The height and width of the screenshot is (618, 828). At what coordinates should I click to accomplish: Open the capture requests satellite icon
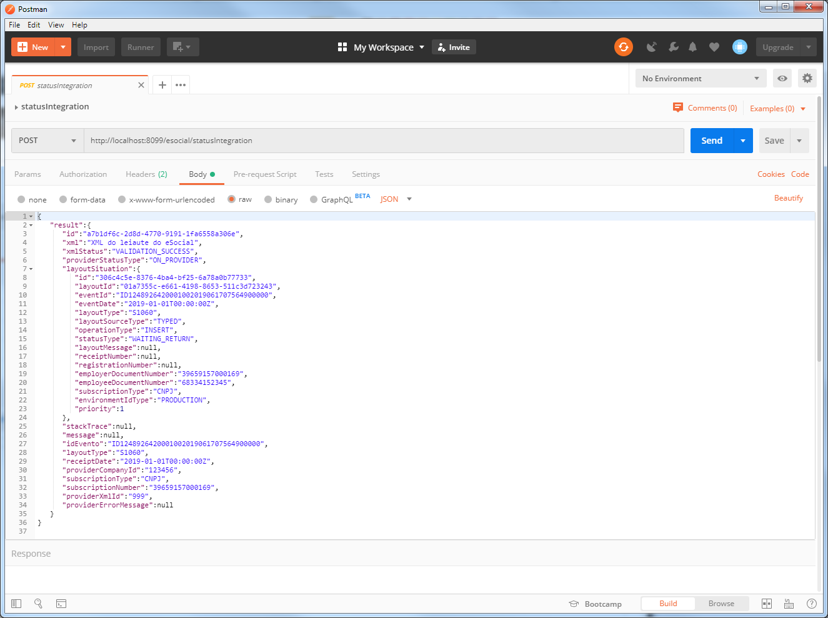pyautogui.click(x=651, y=47)
